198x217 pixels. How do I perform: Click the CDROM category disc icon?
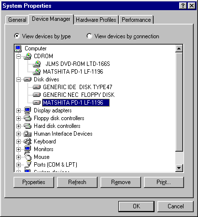click(28, 56)
